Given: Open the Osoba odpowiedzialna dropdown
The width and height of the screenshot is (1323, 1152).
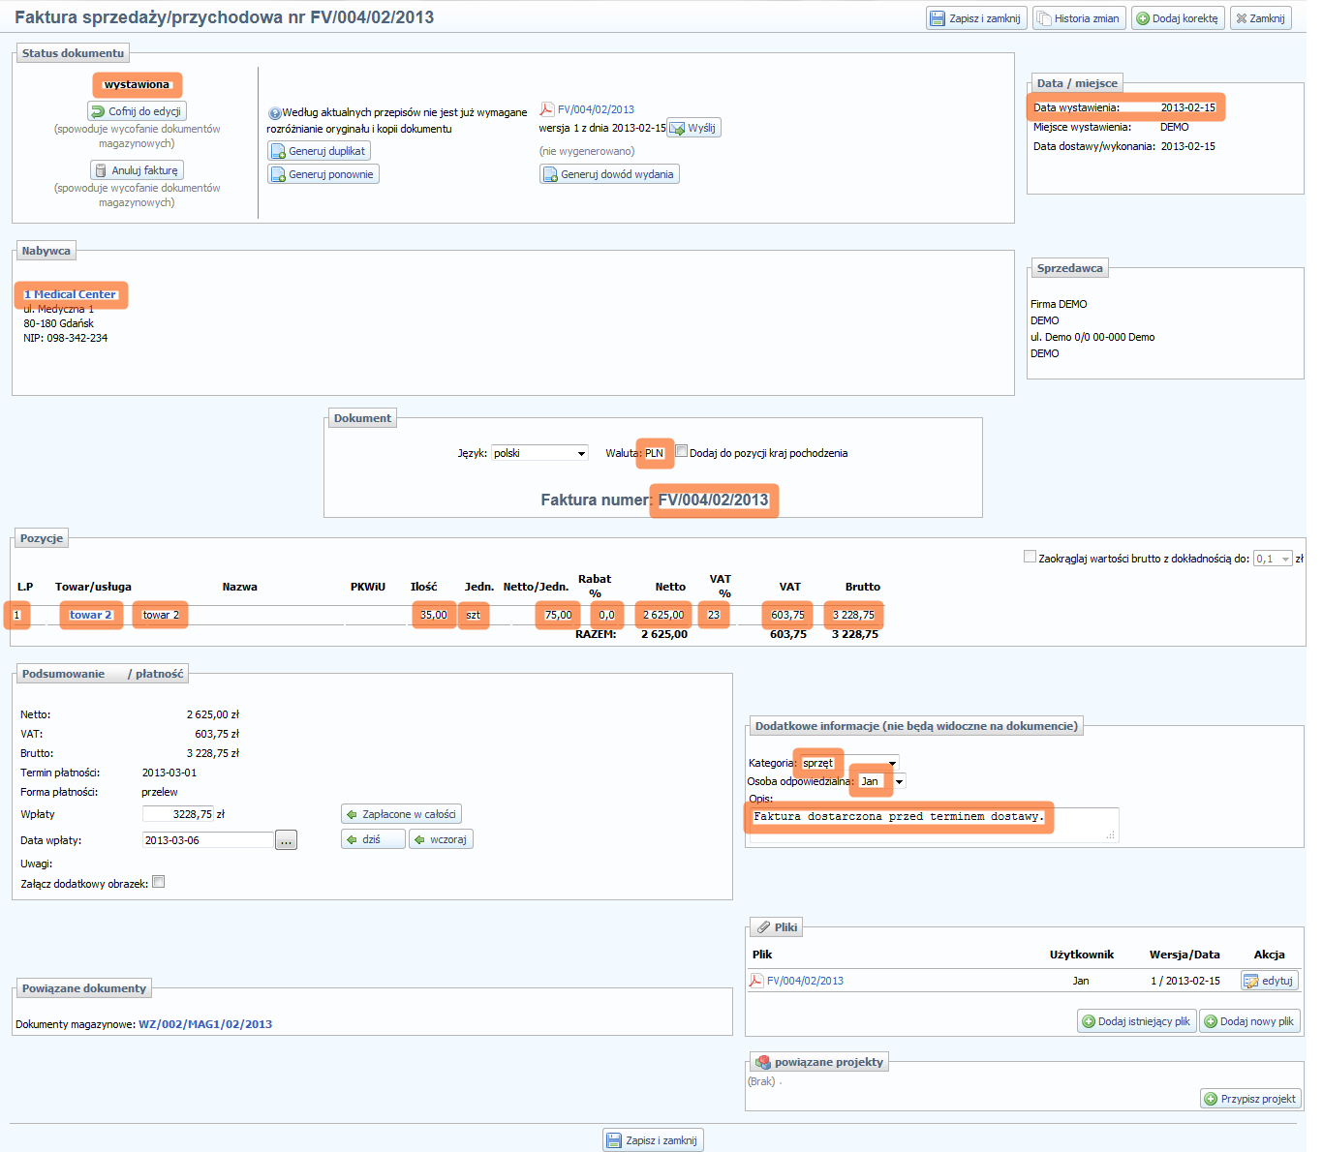Looking at the screenshot, I should pyautogui.click(x=899, y=781).
